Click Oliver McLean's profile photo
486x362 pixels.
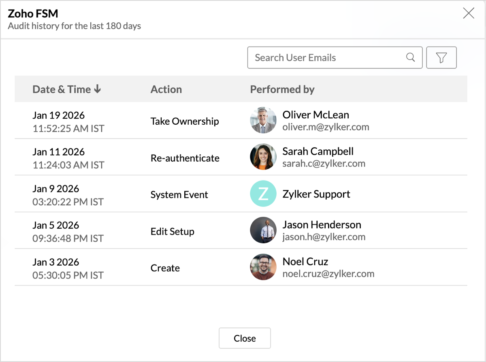tap(263, 121)
